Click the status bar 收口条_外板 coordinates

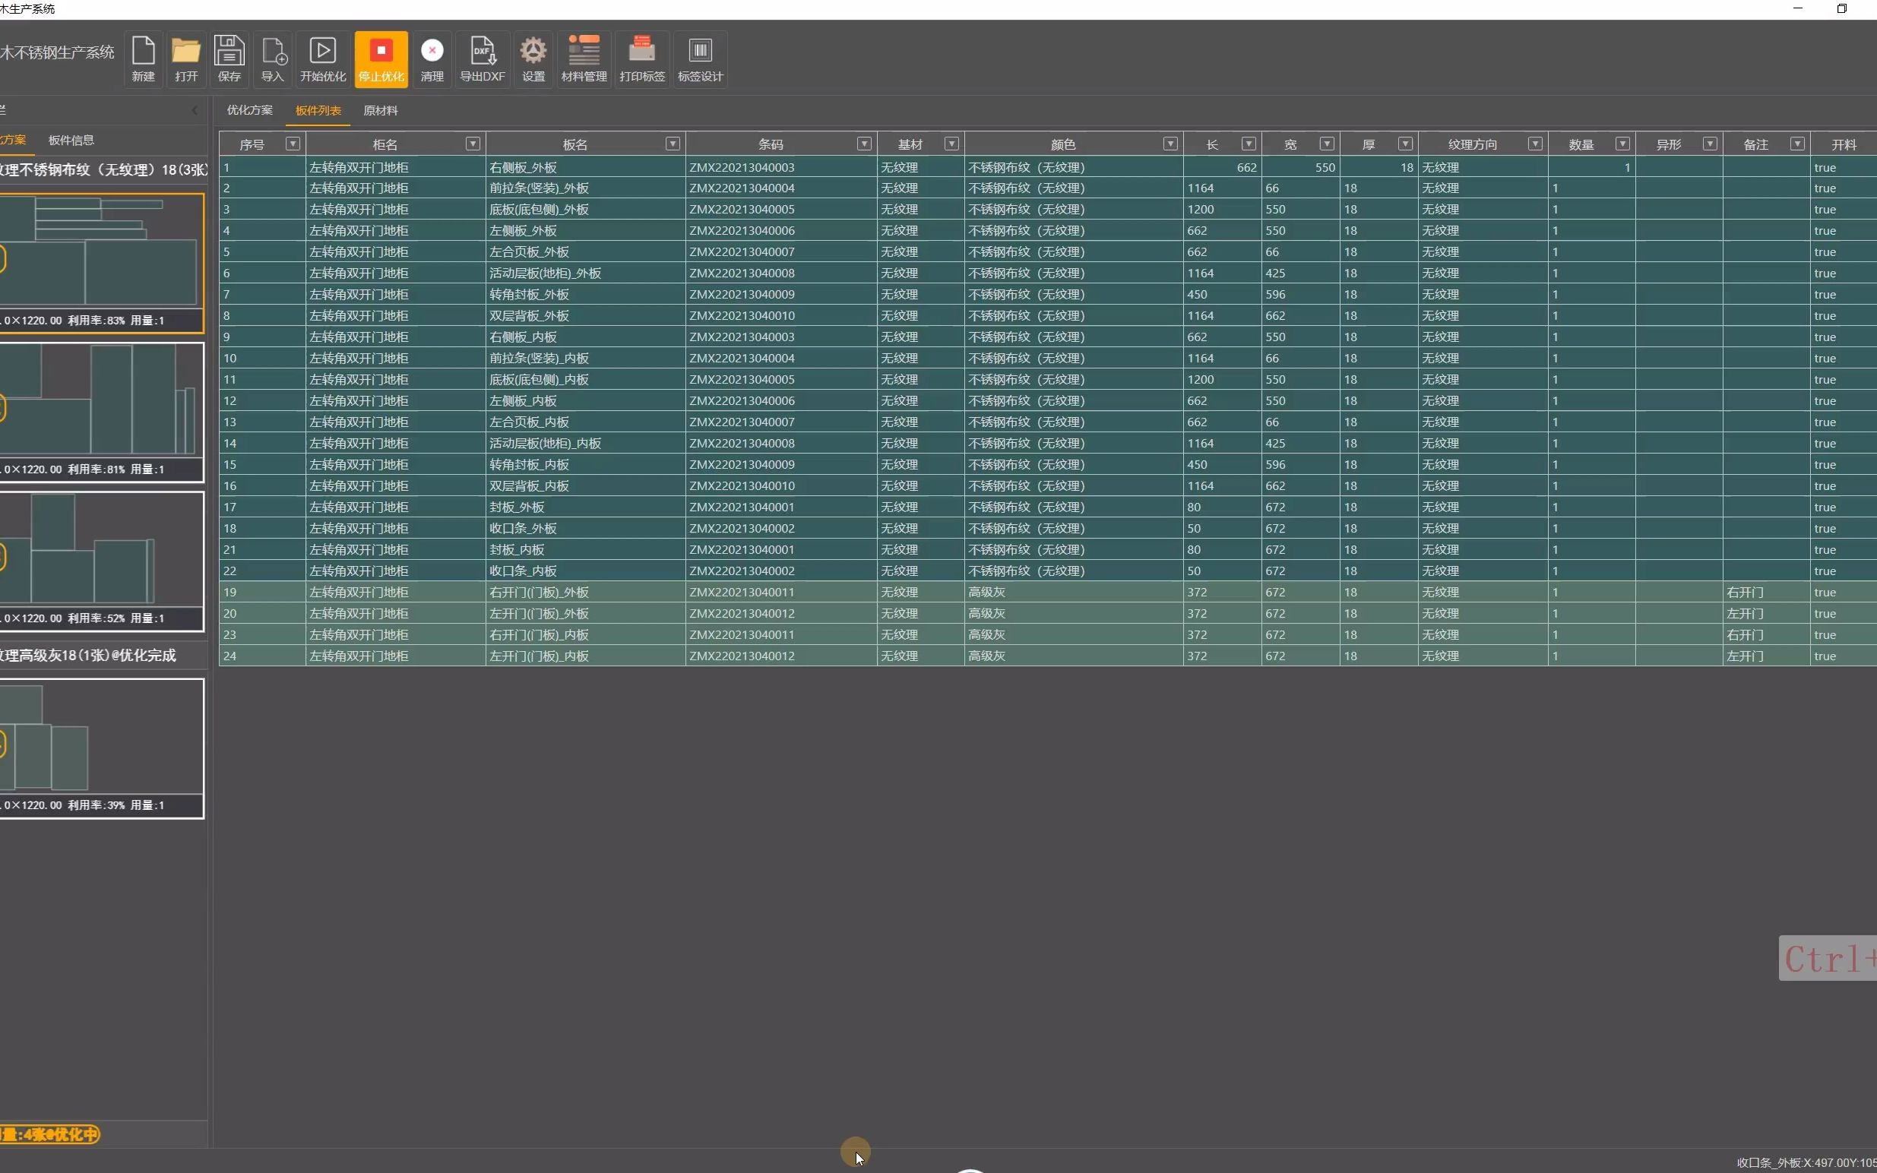pyautogui.click(x=1806, y=1162)
